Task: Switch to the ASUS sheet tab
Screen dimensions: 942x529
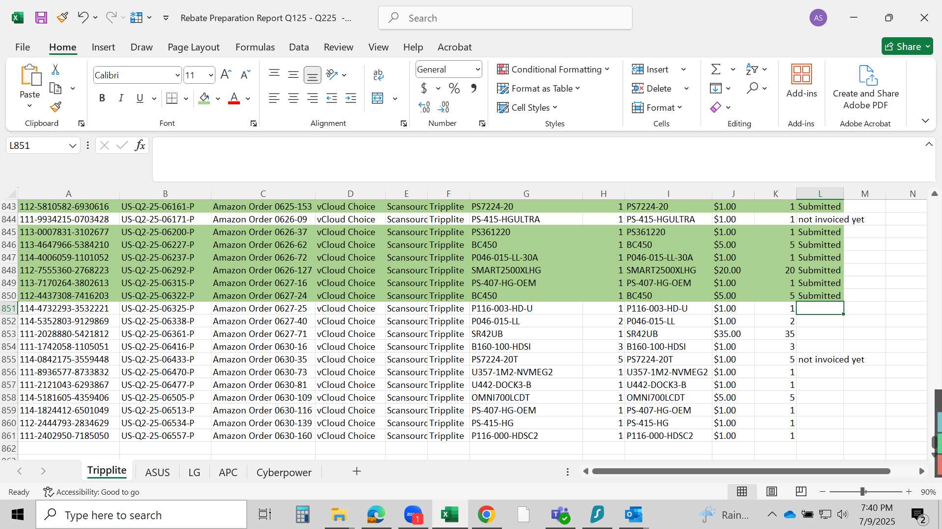Action: pos(157,472)
